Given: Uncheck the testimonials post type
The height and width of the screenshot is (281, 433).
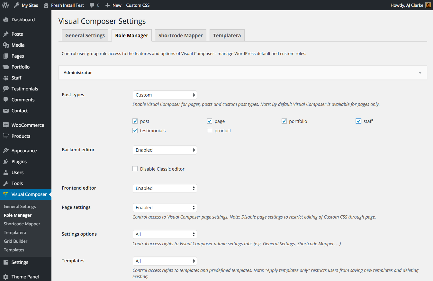Looking at the screenshot, I should click(135, 131).
